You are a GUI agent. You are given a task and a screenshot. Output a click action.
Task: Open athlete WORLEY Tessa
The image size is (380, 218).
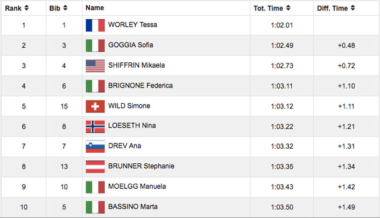[x=133, y=24]
